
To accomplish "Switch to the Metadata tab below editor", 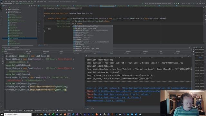I will pos(46,45).
